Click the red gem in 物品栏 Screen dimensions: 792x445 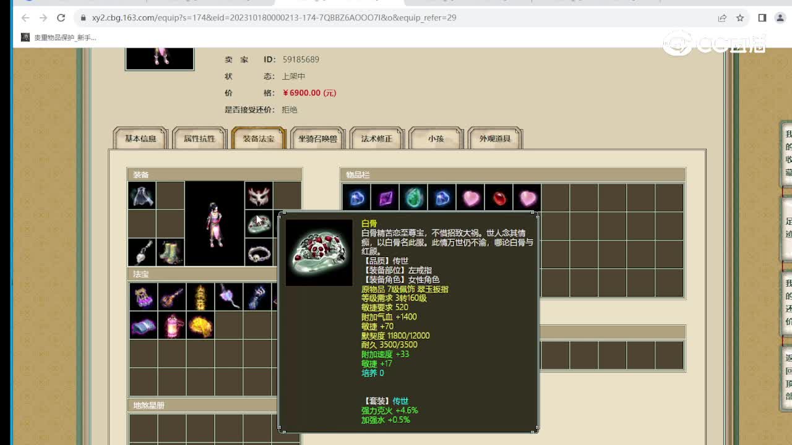(499, 198)
